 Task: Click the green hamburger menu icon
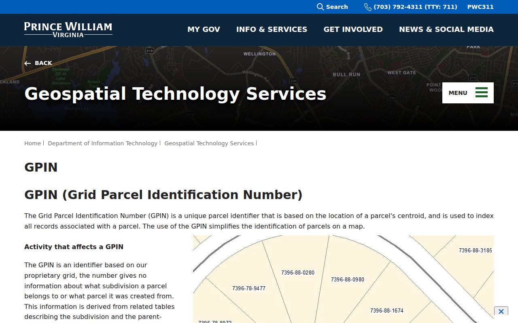click(x=482, y=92)
